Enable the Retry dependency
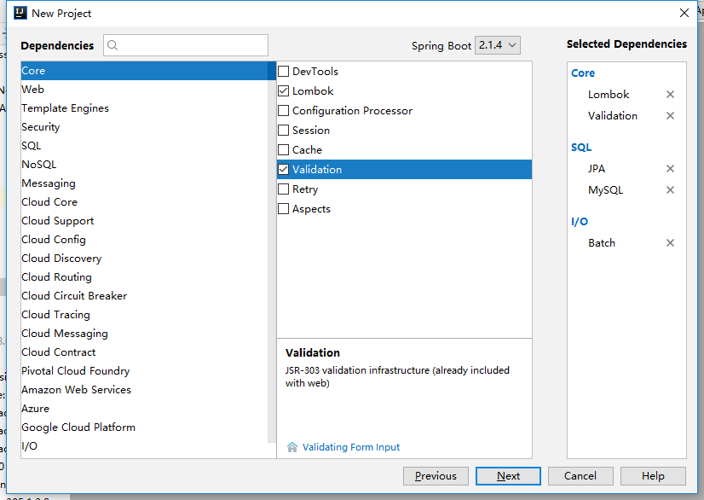Image resolution: width=704 pixels, height=500 pixels. point(283,189)
